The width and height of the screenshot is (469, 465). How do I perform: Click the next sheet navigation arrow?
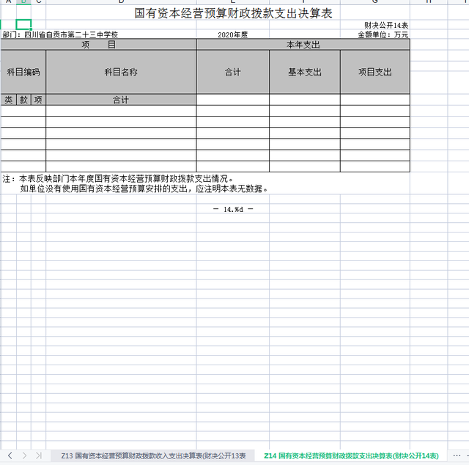[24, 455]
